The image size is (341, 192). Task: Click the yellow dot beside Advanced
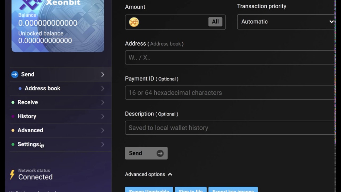point(13,130)
